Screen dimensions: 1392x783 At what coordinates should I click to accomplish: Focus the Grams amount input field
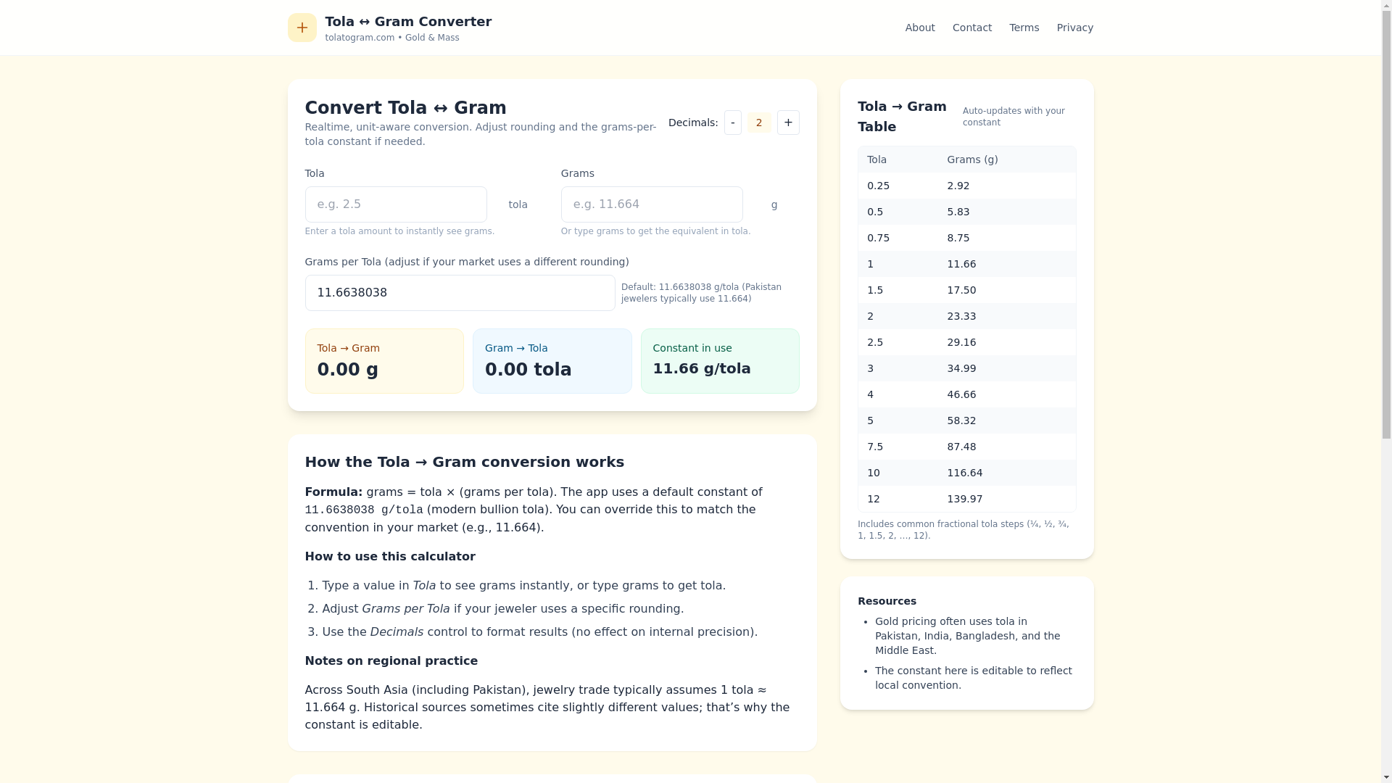point(652,204)
